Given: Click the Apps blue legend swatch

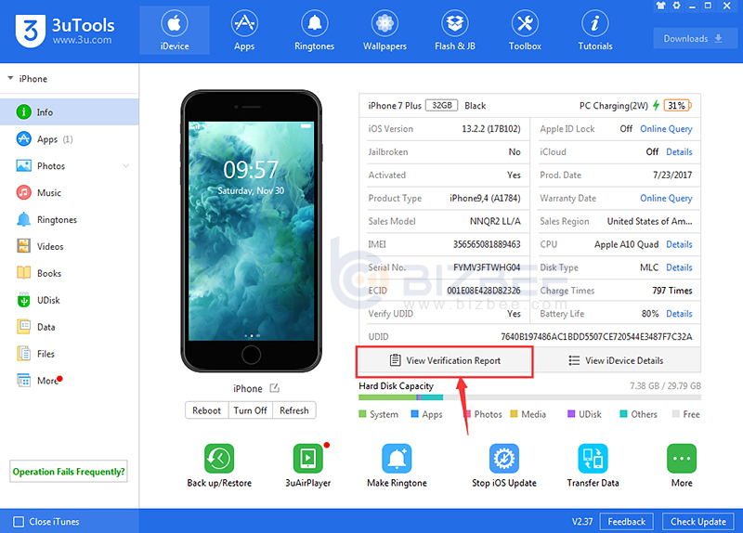Looking at the screenshot, I should click(x=414, y=414).
